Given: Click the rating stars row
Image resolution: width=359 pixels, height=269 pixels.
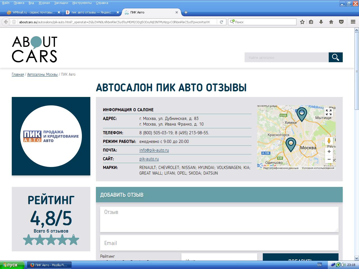Looking at the screenshot, I should pos(51,240).
